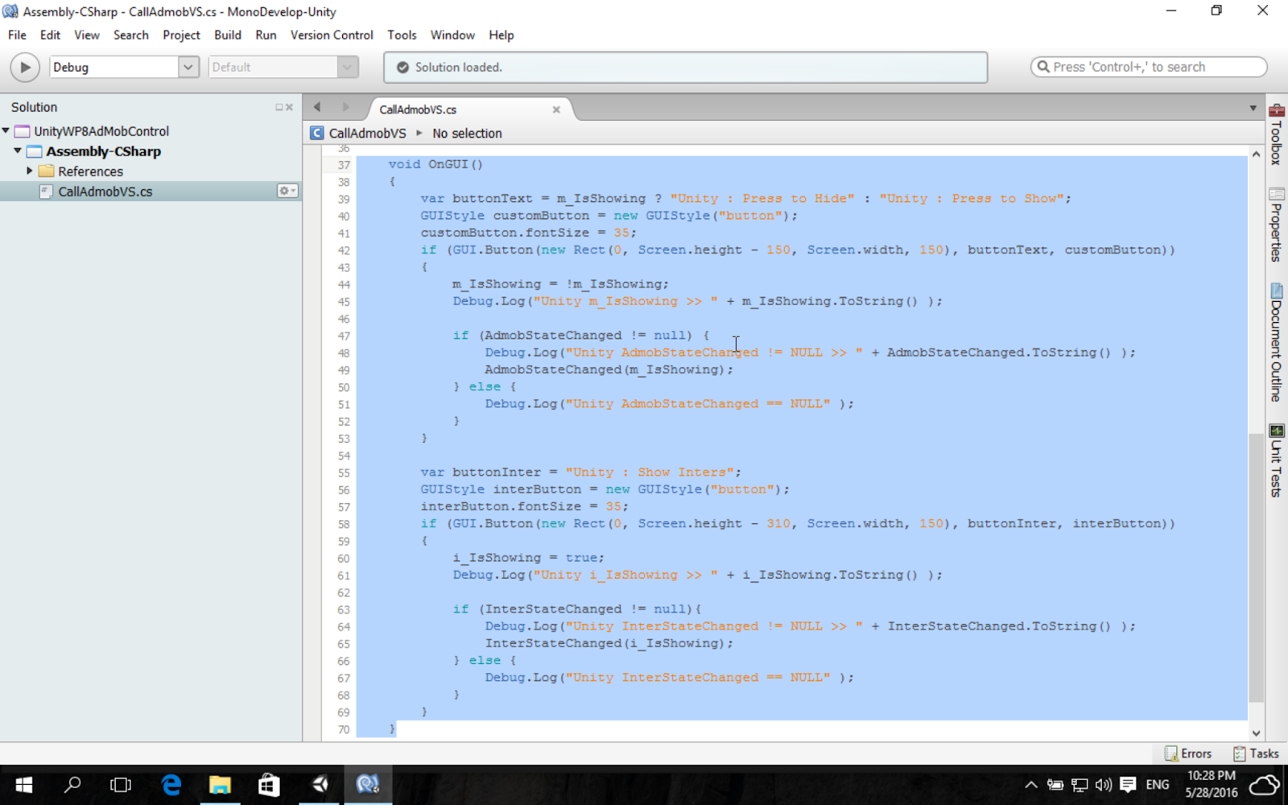Open the Document Outline side panel
The width and height of the screenshot is (1288, 805).
[x=1277, y=342]
